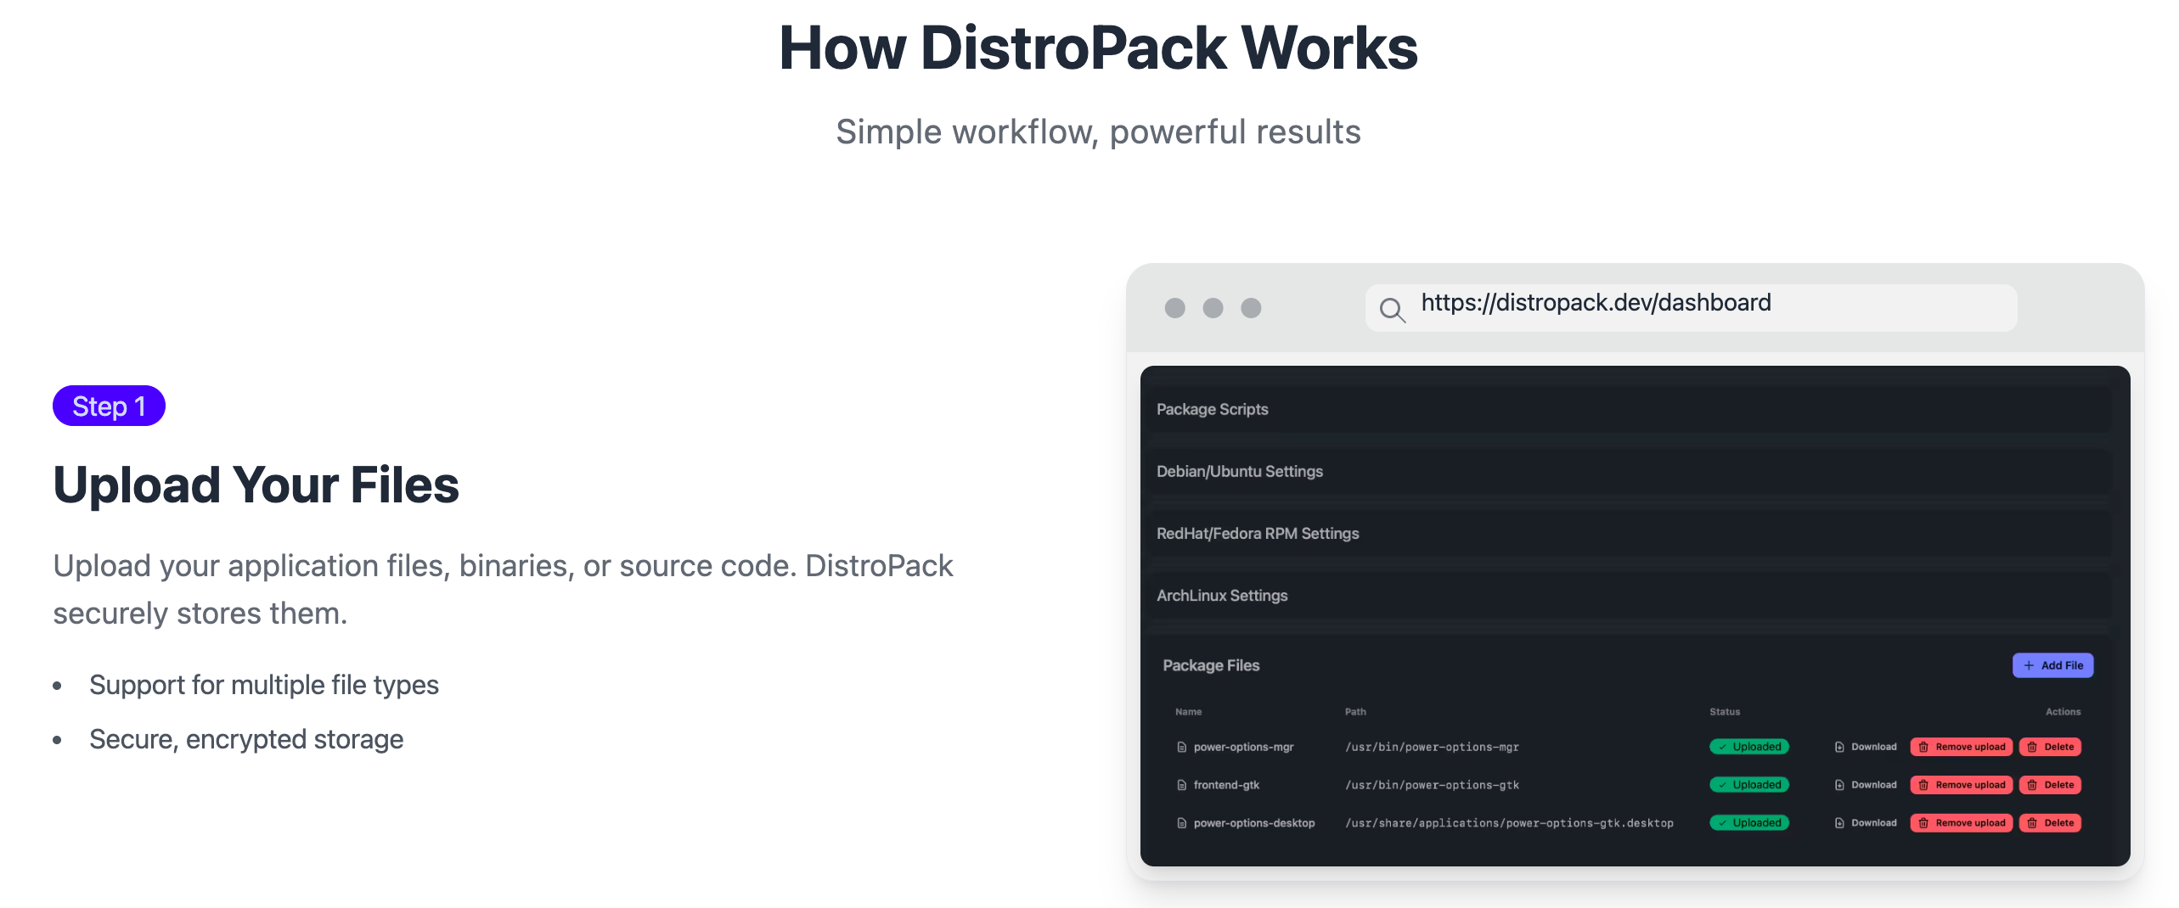Click the plus icon on Add File

(2029, 665)
